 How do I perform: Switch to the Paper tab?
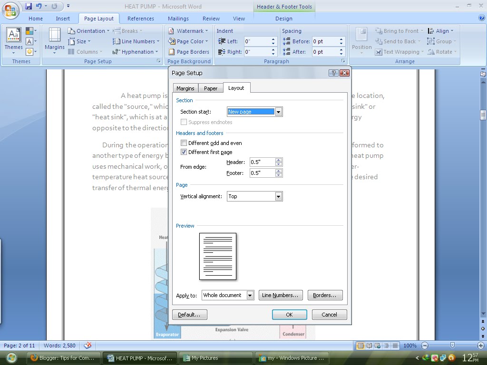point(211,88)
